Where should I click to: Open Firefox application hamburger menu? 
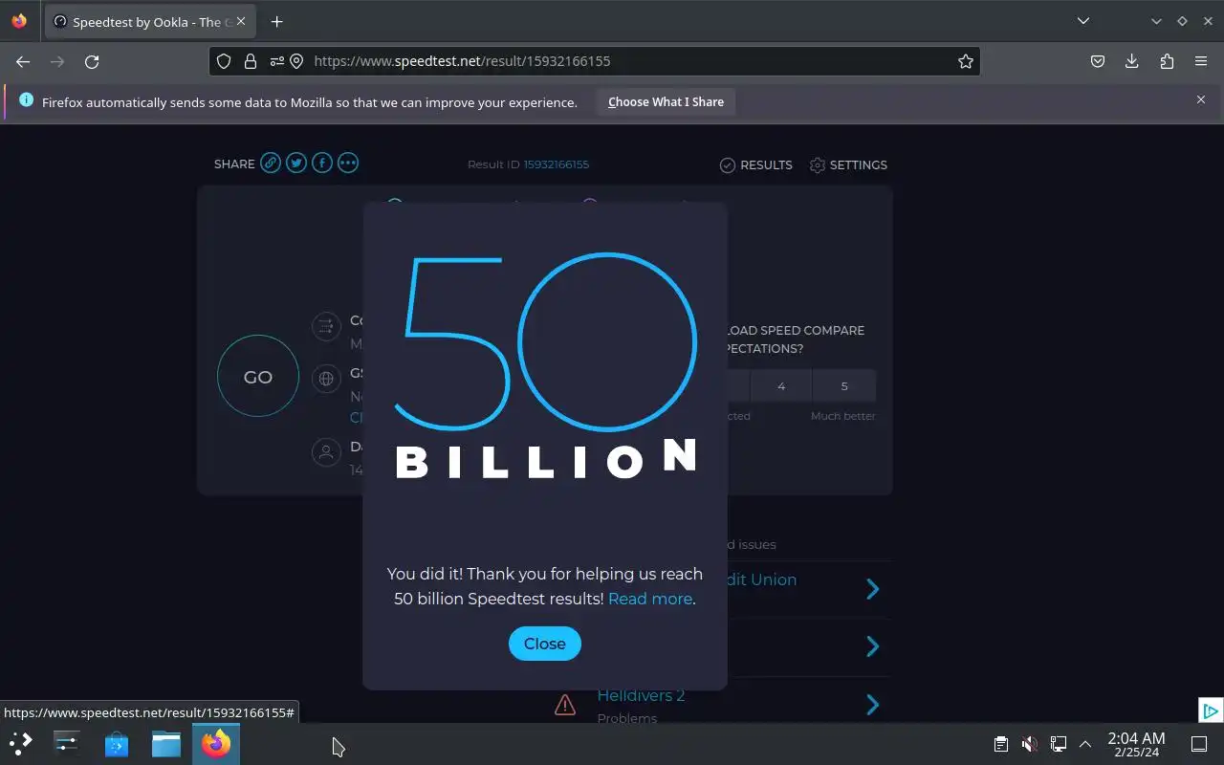click(x=1201, y=61)
